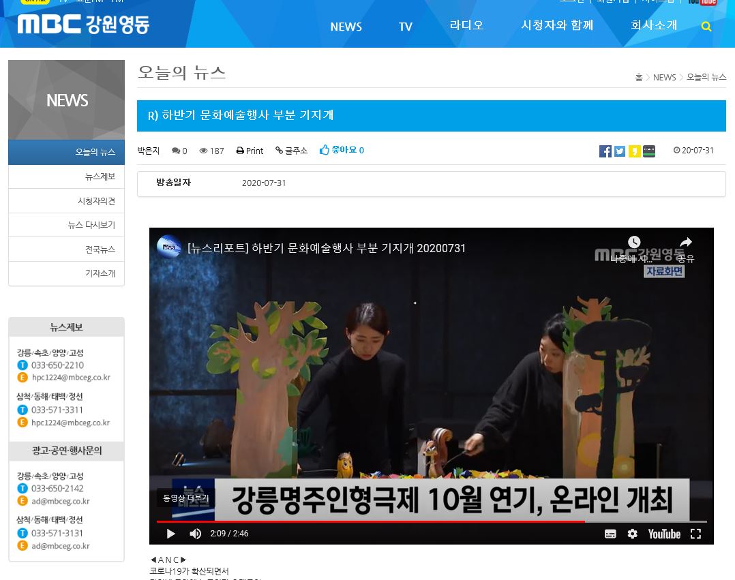The image size is (735, 580).
Task: Copy the article link with 글주소
Action: click(292, 151)
